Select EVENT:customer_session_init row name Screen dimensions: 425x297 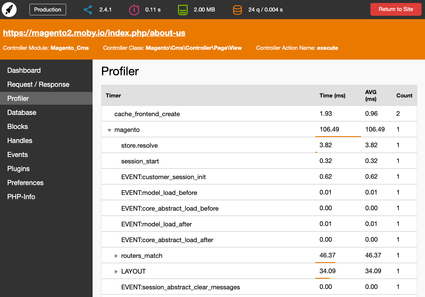(x=163, y=177)
